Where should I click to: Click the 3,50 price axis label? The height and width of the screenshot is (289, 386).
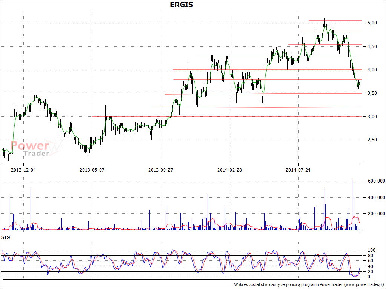(x=372, y=93)
